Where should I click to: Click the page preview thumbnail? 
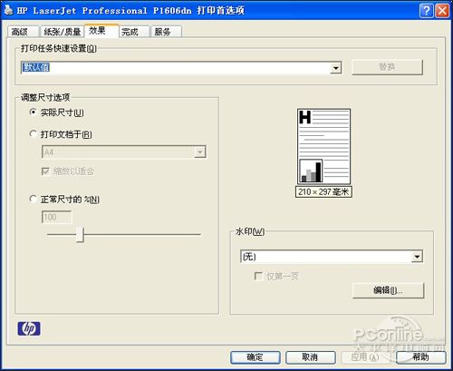point(323,146)
